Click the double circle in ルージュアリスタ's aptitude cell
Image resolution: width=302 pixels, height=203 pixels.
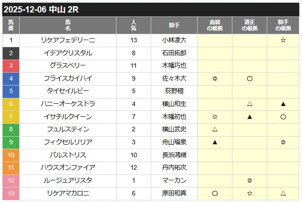(250, 181)
